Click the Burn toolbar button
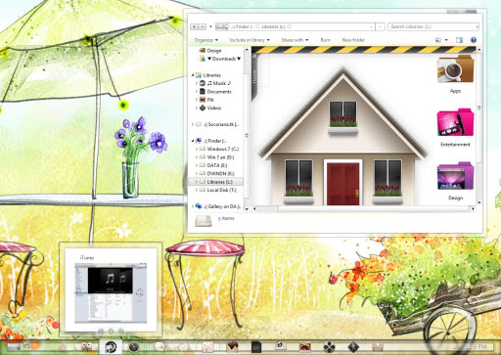Image resolution: width=501 pixels, height=355 pixels. (325, 40)
